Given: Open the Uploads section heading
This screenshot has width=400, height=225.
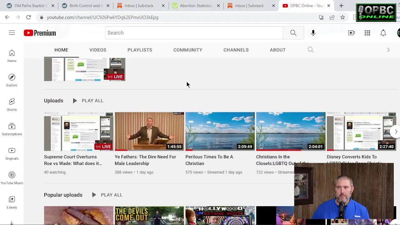Looking at the screenshot, I should [53, 101].
